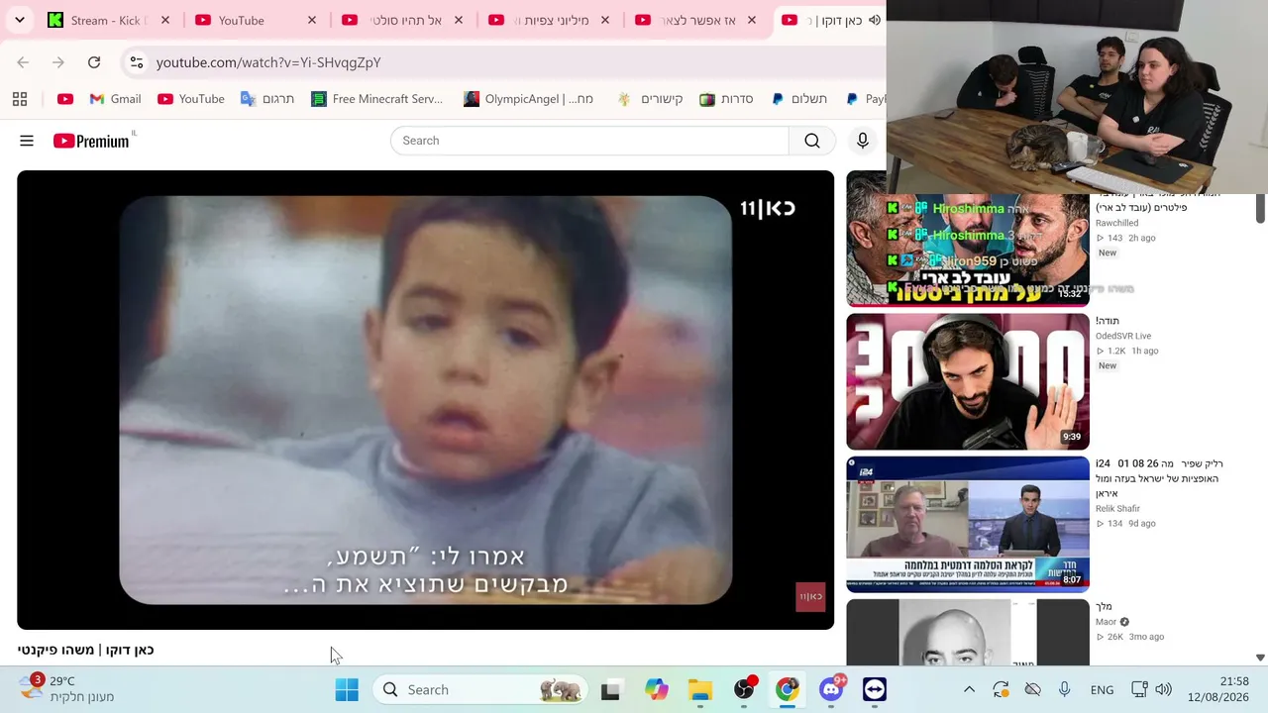
Task: Click the page vertical scrollbar thumb
Action: pos(1260,209)
